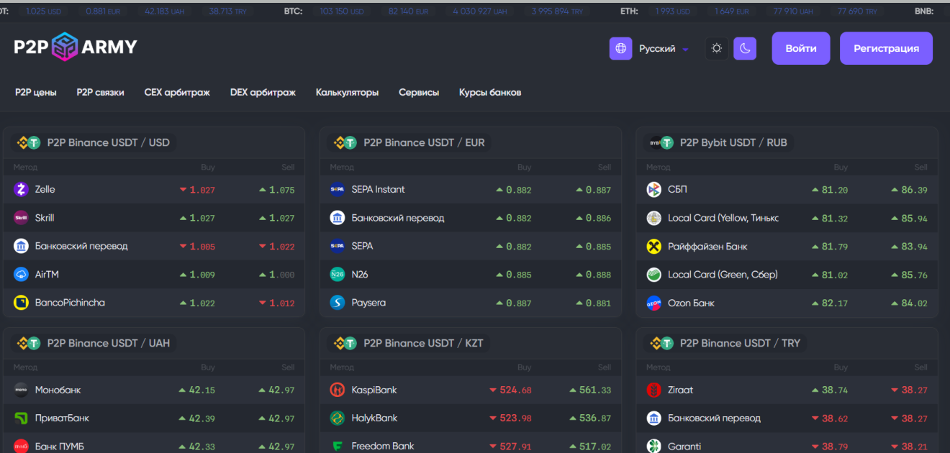Open P2P Binance USDT / EUR heading
950x453 pixels.
[x=424, y=142]
